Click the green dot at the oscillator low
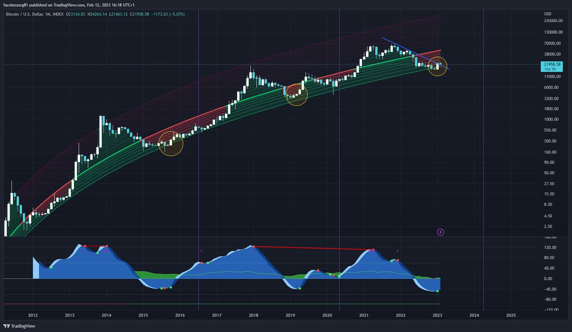The width and height of the screenshot is (572, 332). pos(438,291)
